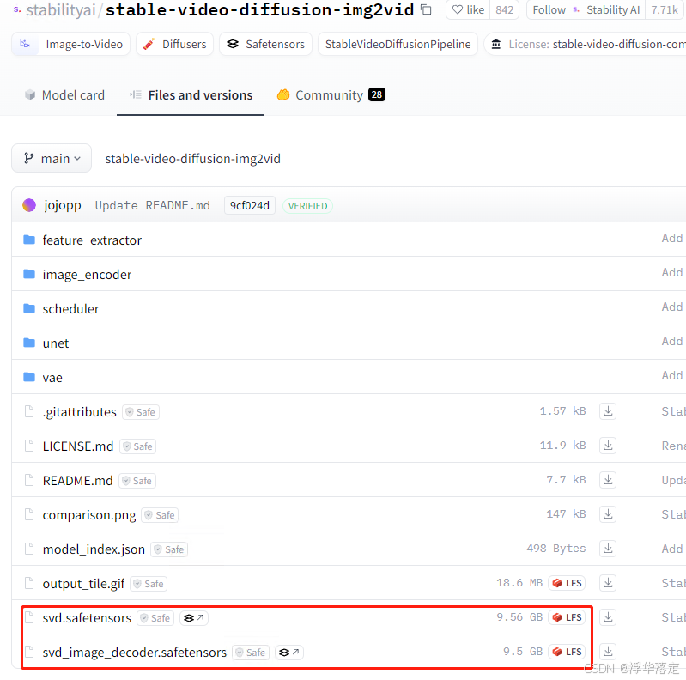Viewport: 686px width, 680px height.
Task: Open the stable-video-diffusion-img2vid title link
Action: [259, 9]
